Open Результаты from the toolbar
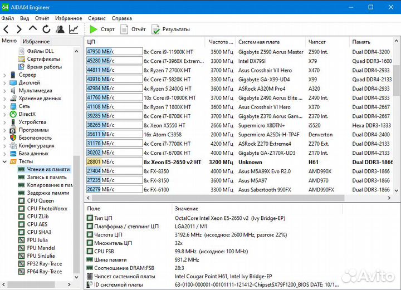The height and width of the screenshot is (290, 401). pos(170,30)
